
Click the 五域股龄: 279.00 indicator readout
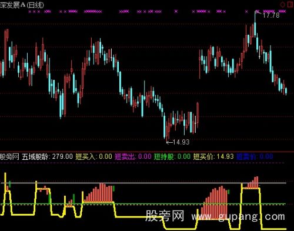click(x=47, y=156)
